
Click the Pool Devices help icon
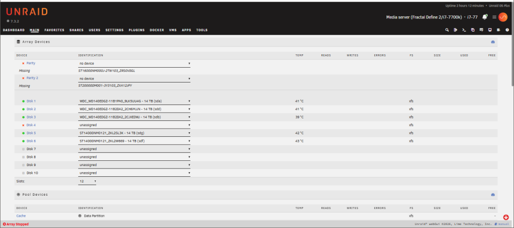(493, 195)
